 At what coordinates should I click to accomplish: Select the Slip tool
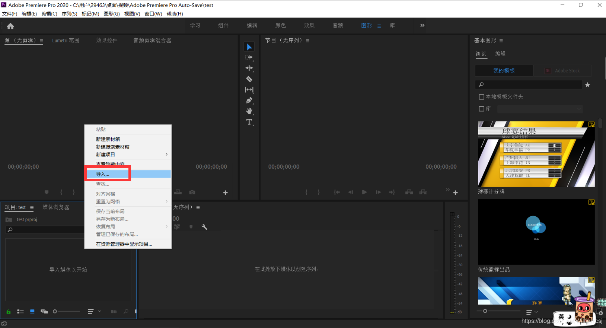coord(249,90)
